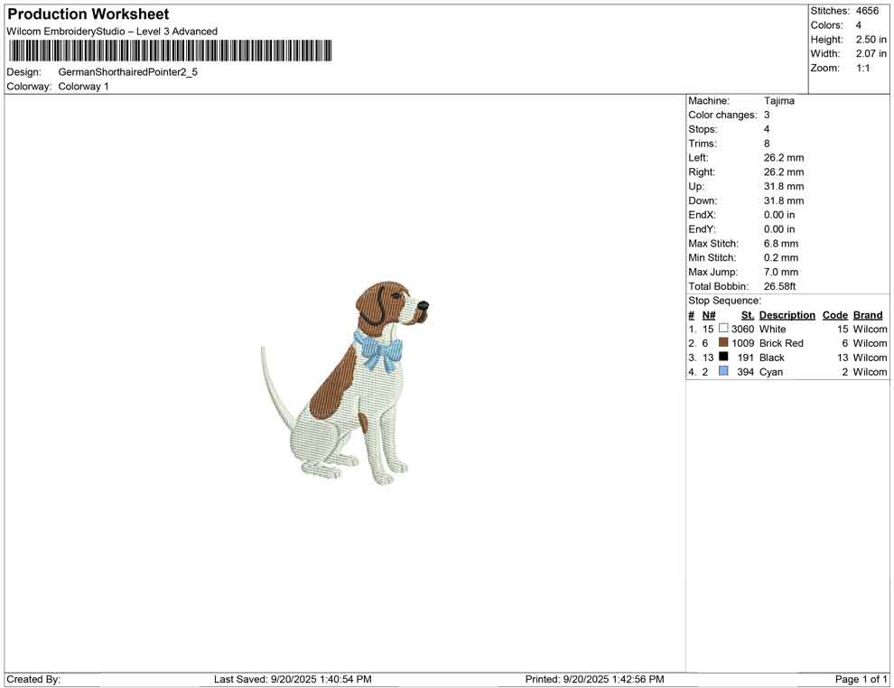The image size is (894, 688).
Task: Click the Description column header
Action: [787, 315]
